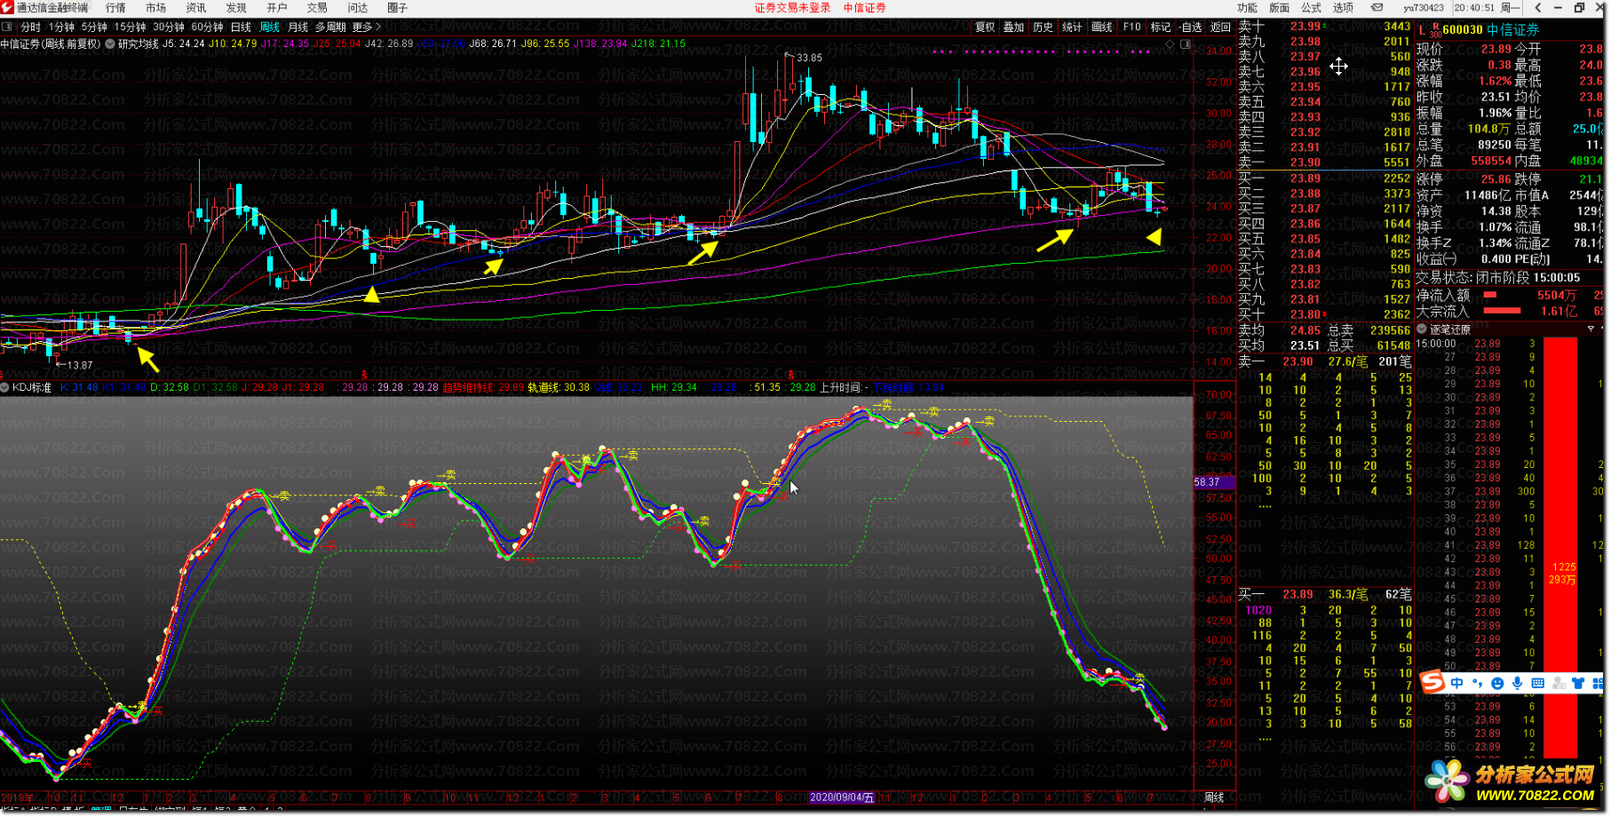Viewport: 1611px width, 817px height.
Task: Switch to 1分钟 period tab
Action: [x=61, y=27]
